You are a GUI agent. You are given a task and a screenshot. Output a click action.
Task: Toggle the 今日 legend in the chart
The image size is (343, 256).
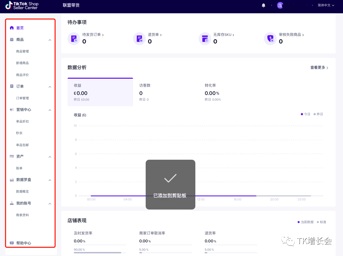(x=305, y=114)
